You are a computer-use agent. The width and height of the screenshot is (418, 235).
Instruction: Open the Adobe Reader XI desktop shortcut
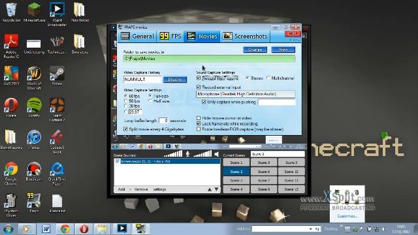click(11, 46)
